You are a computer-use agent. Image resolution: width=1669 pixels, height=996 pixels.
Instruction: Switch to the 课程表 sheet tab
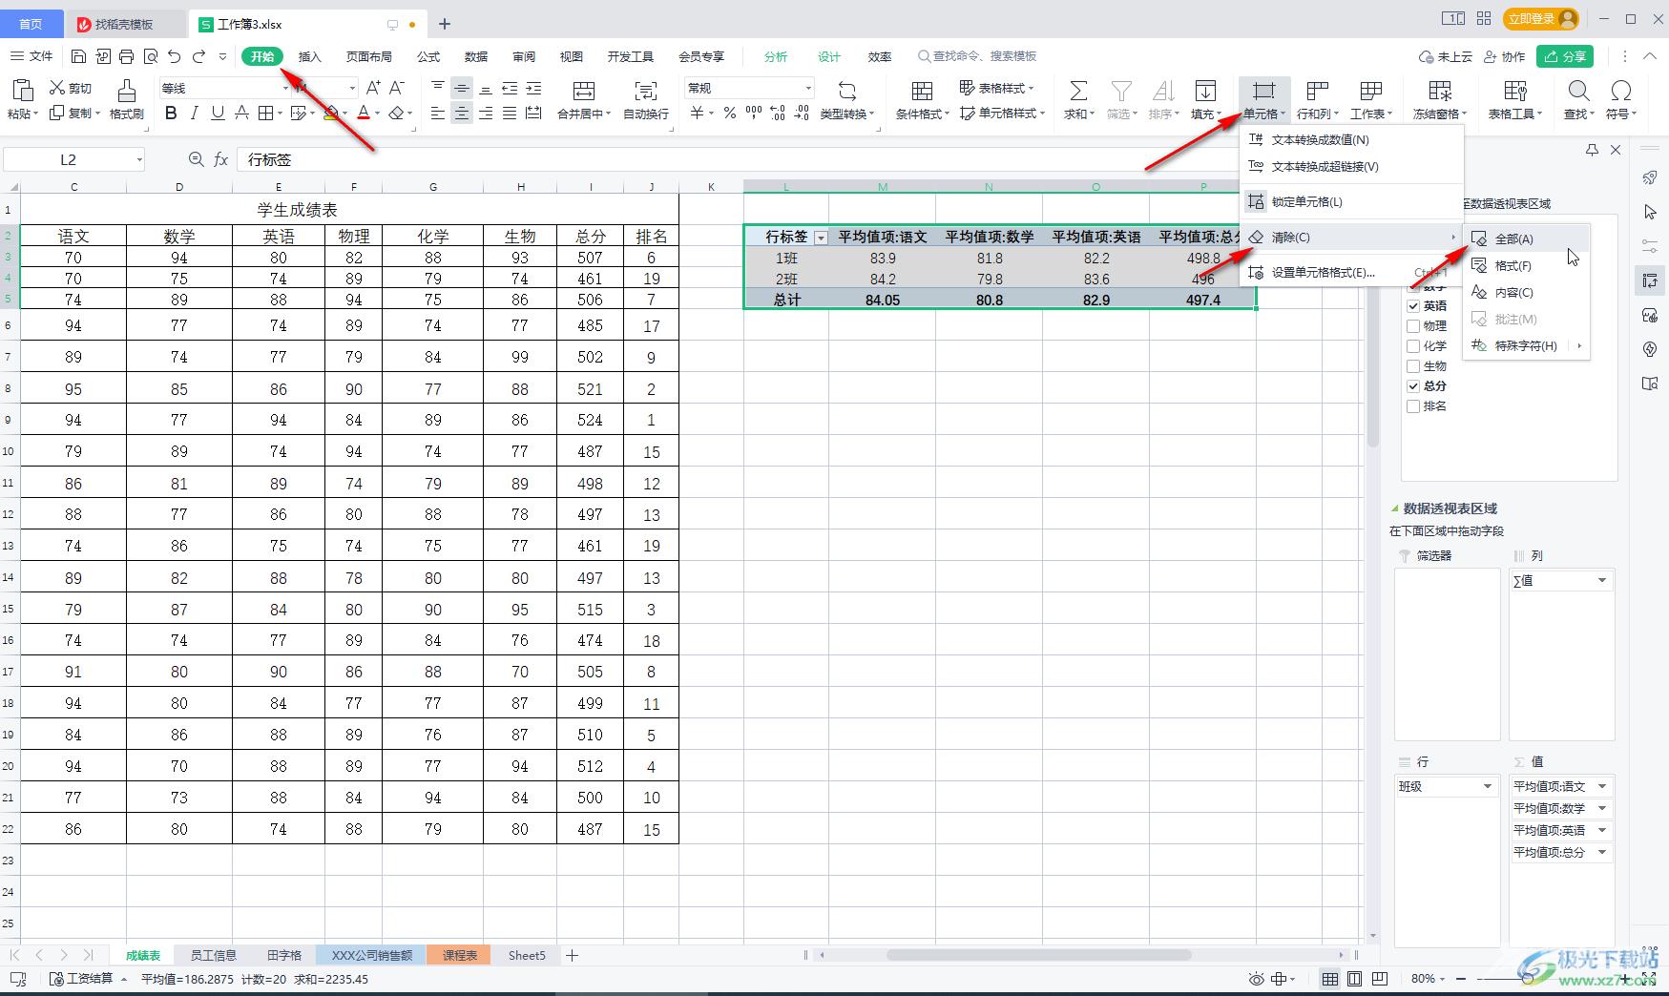[459, 955]
